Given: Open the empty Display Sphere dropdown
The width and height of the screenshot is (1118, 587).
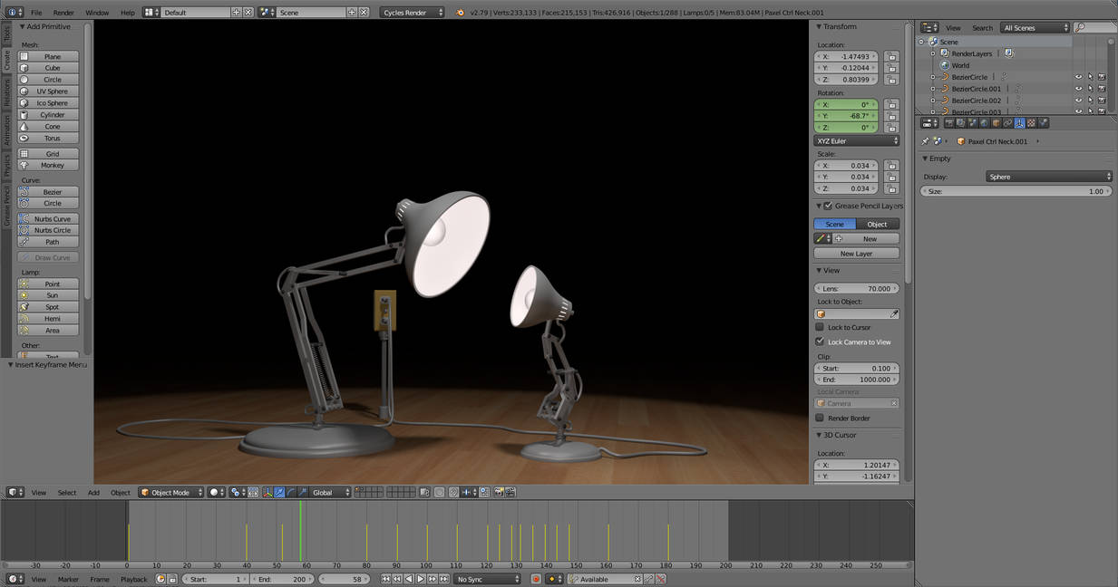Looking at the screenshot, I should coord(1049,177).
